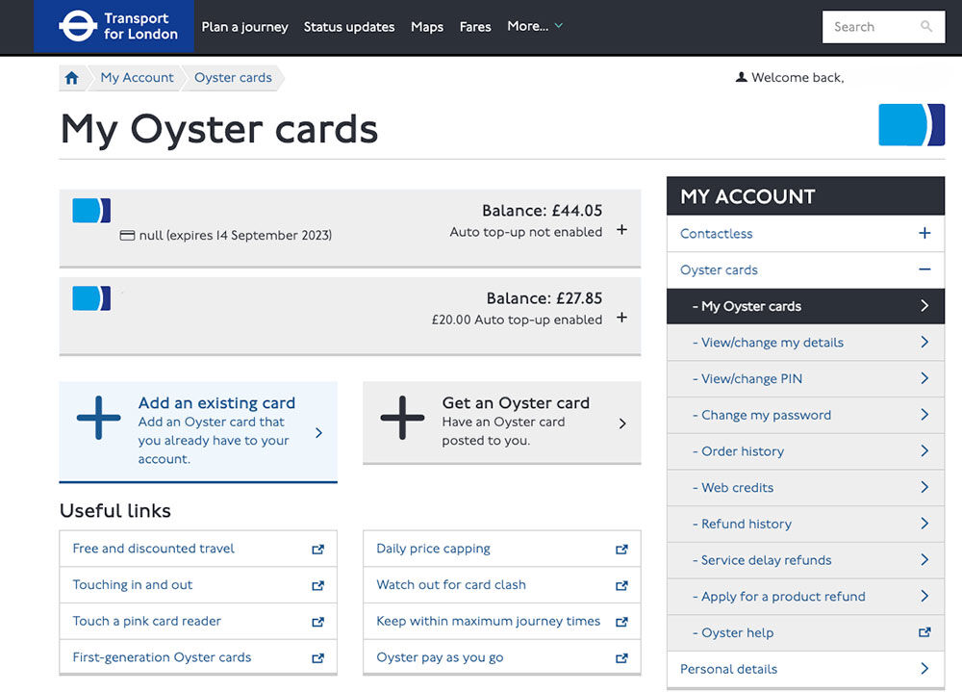Image resolution: width=962 pixels, height=692 pixels.
Task: Select Order history in sidebar
Action: tap(805, 450)
